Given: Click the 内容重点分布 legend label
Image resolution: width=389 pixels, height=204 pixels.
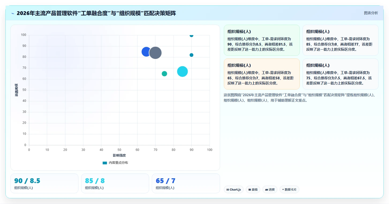Looking at the screenshot, I should [118, 163].
